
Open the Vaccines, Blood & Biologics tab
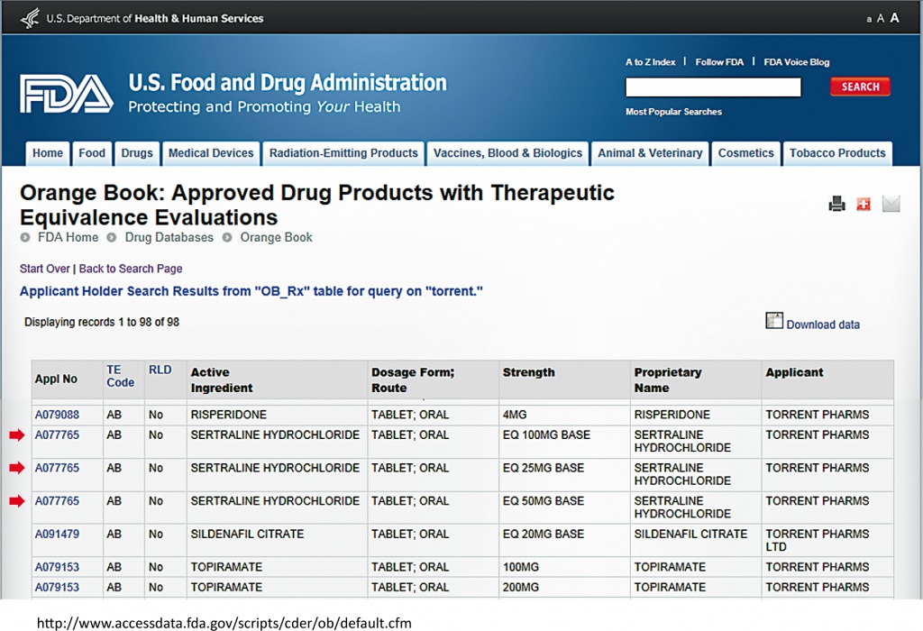507,153
